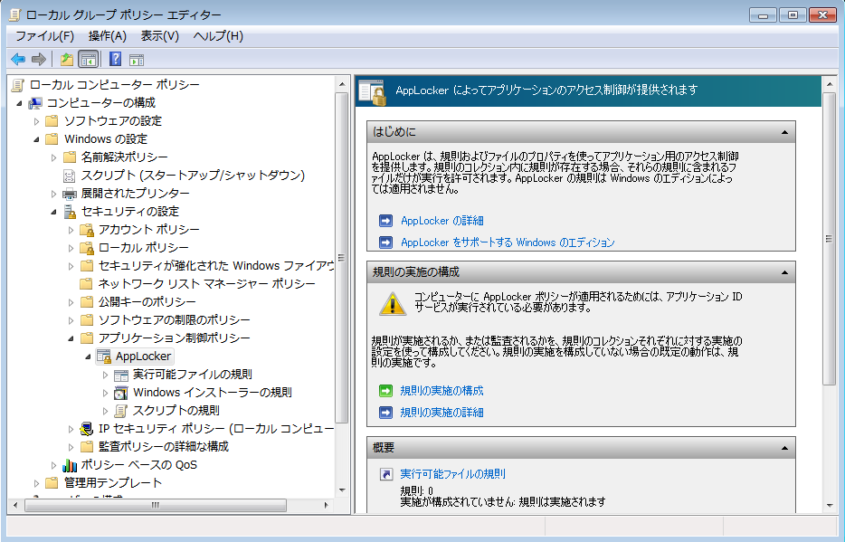Collapse the コンピューターの構成 tree node
Screen dimensions: 845x542
(x=19, y=103)
